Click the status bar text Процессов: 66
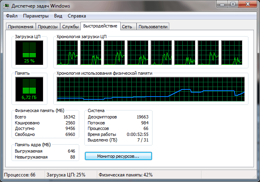Screen dimensions: 260x182 (20, 175)
